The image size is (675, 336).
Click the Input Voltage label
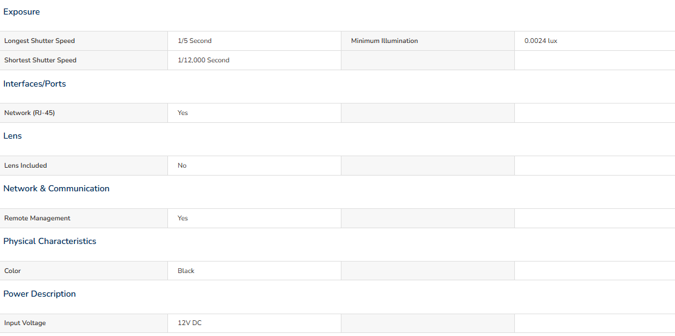pyautogui.click(x=25, y=323)
